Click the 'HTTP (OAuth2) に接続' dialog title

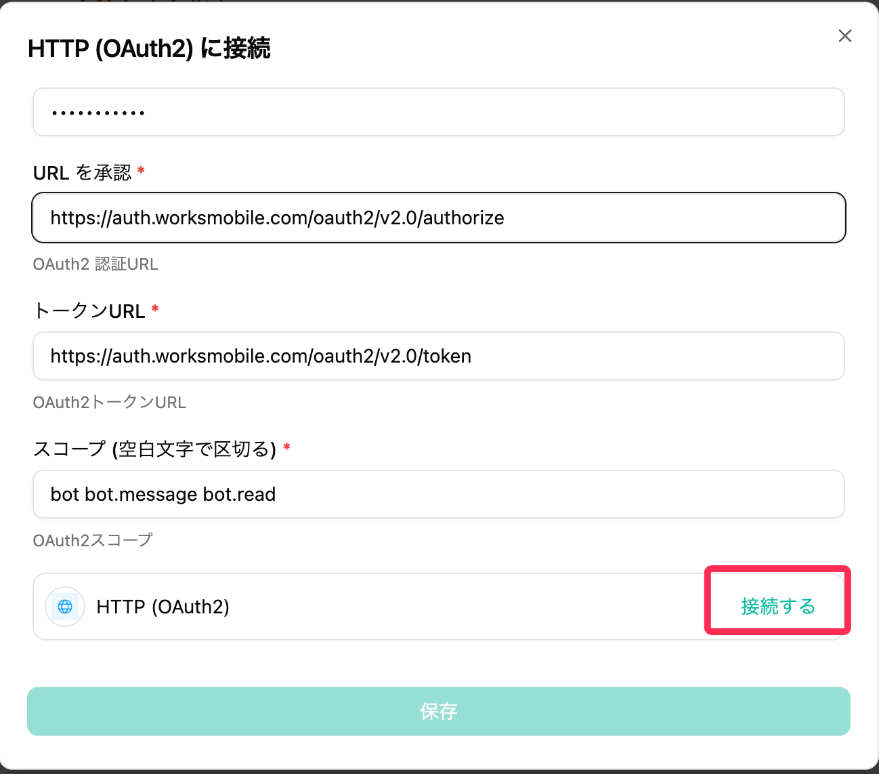pyautogui.click(x=149, y=49)
